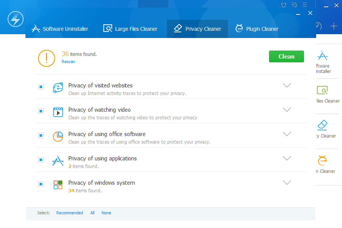Click the plus icon in background window

coord(334,26)
